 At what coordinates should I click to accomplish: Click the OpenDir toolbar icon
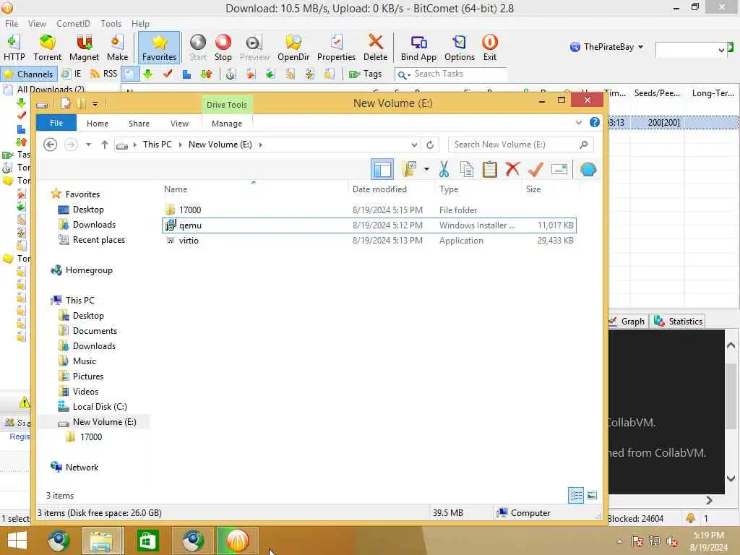point(293,48)
